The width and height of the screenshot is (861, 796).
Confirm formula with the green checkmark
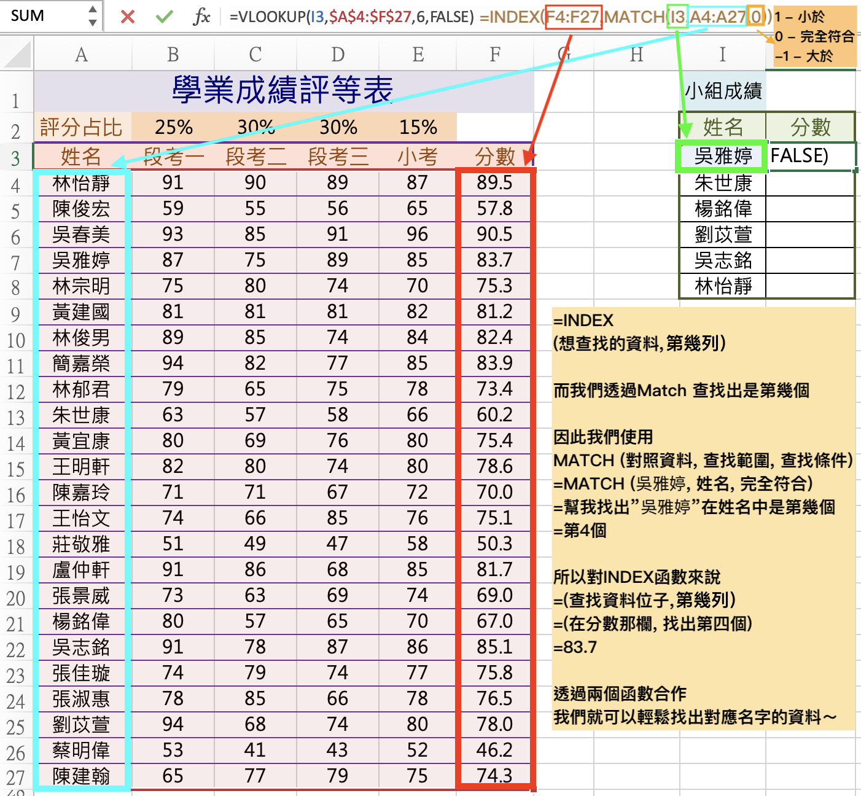click(x=164, y=17)
